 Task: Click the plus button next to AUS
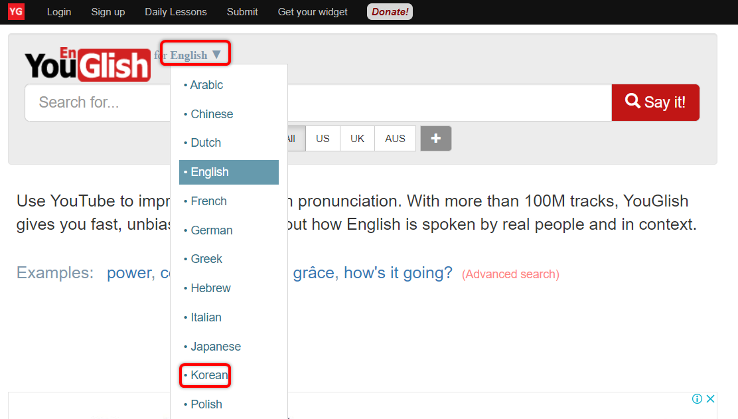436,138
